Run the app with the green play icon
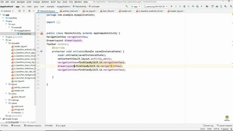The width and height of the screenshot is (233, 131). point(171,7)
